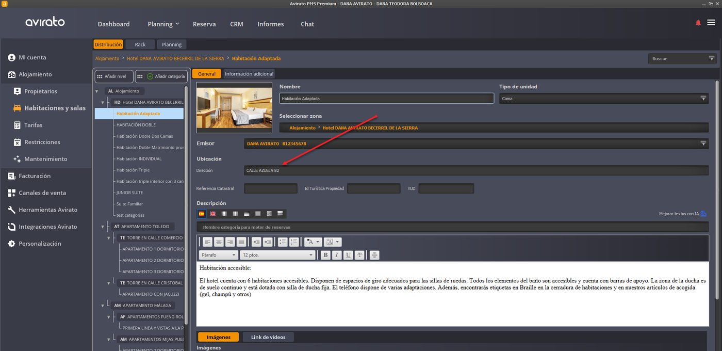Click the Mi cuenta user icon
The image size is (722, 351).
[x=11, y=57]
